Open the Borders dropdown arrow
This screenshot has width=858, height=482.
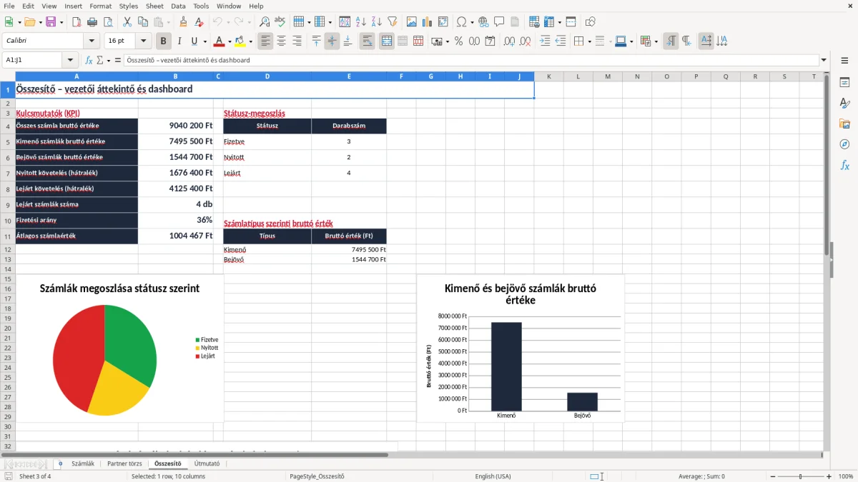[588, 41]
